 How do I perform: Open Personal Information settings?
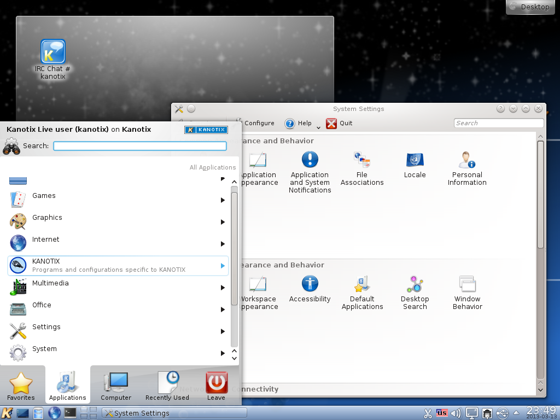pos(467,168)
